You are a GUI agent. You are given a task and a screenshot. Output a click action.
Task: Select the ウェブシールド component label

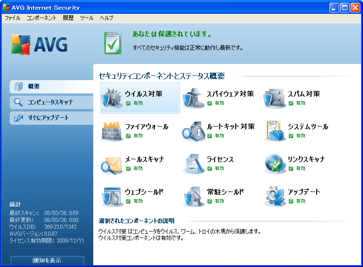pyautogui.click(x=144, y=192)
